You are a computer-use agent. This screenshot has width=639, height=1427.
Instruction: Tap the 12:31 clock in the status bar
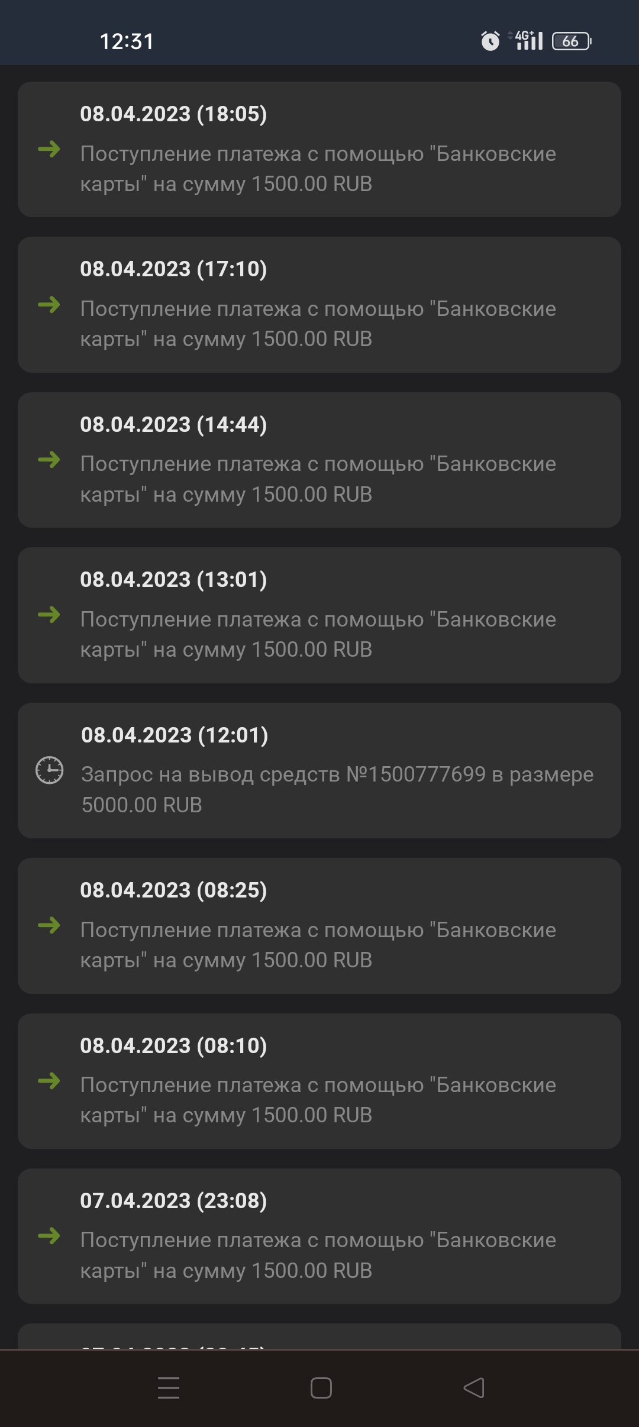click(127, 41)
